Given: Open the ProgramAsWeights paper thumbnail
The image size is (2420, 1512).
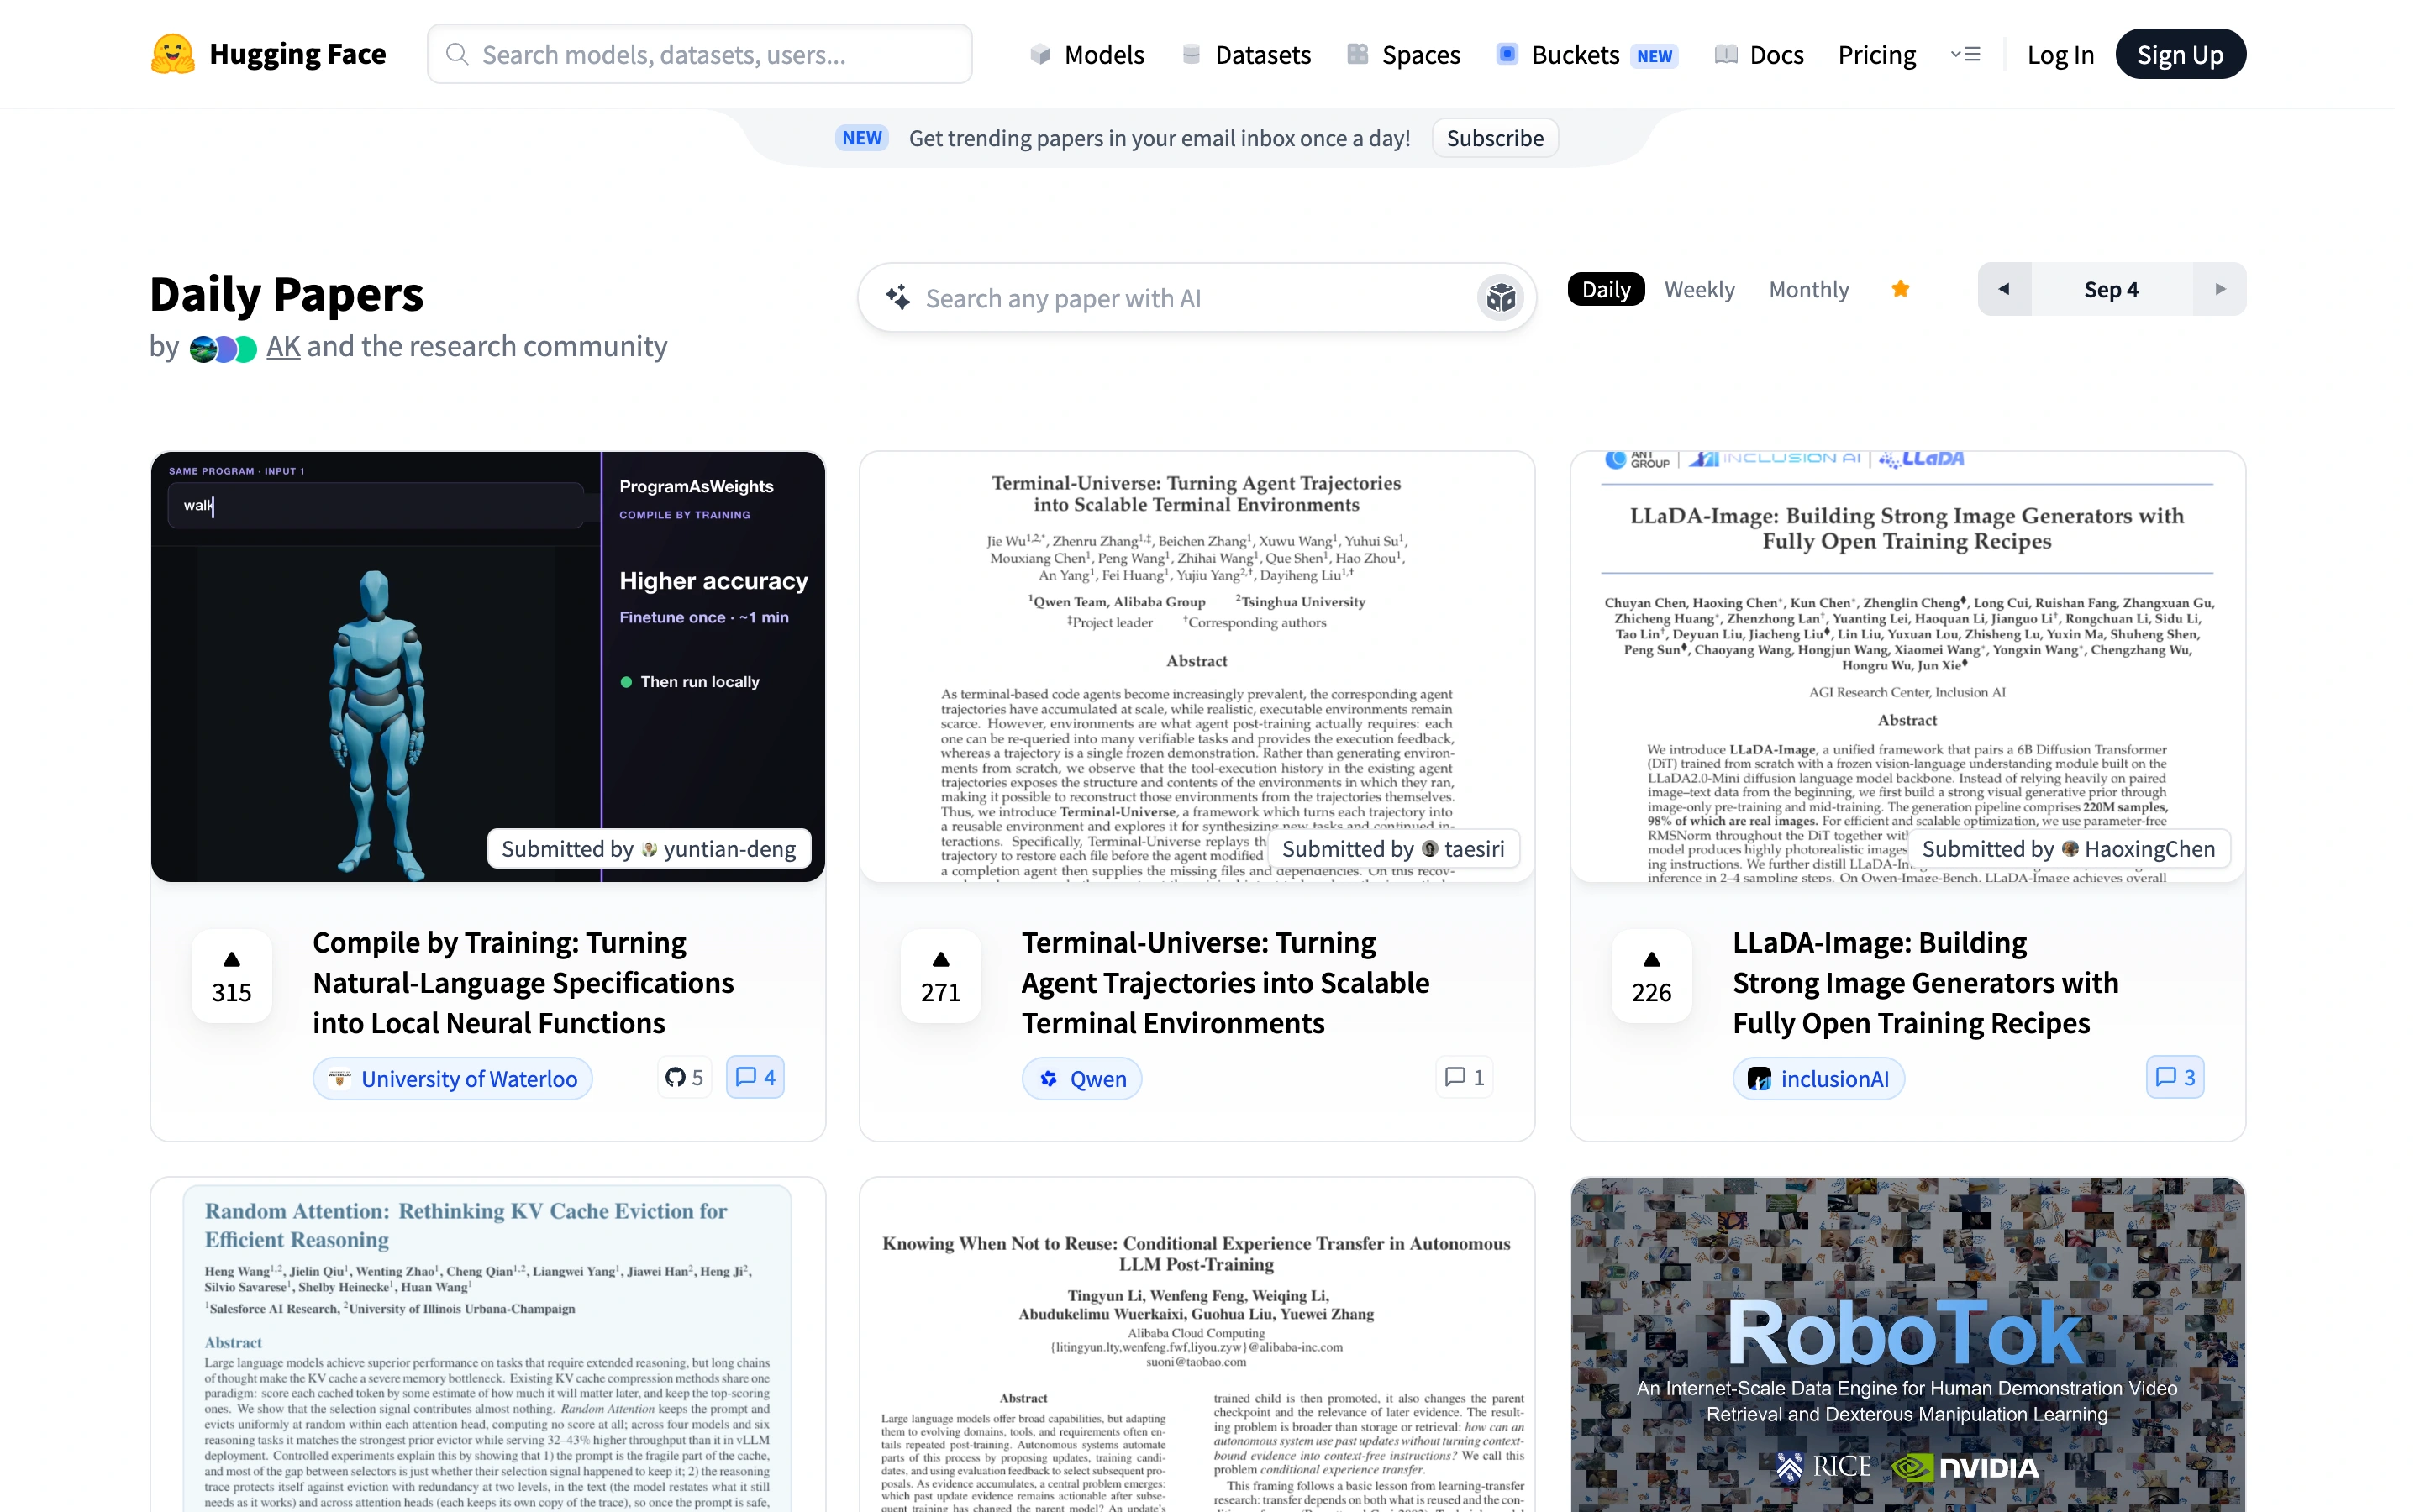Looking at the screenshot, I should point(488,666).
